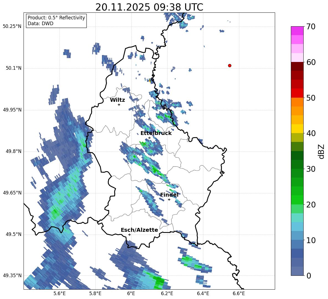This screenshot has height=299, width=328.
Task: Click the red dot marker on the map
Action: tap(229, 66)
